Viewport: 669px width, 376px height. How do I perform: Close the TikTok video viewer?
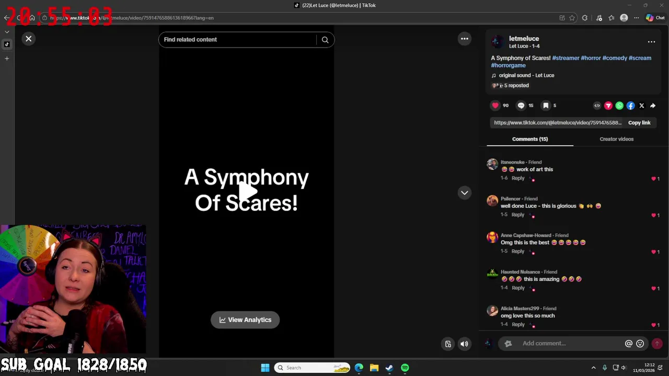coord(29,39)
